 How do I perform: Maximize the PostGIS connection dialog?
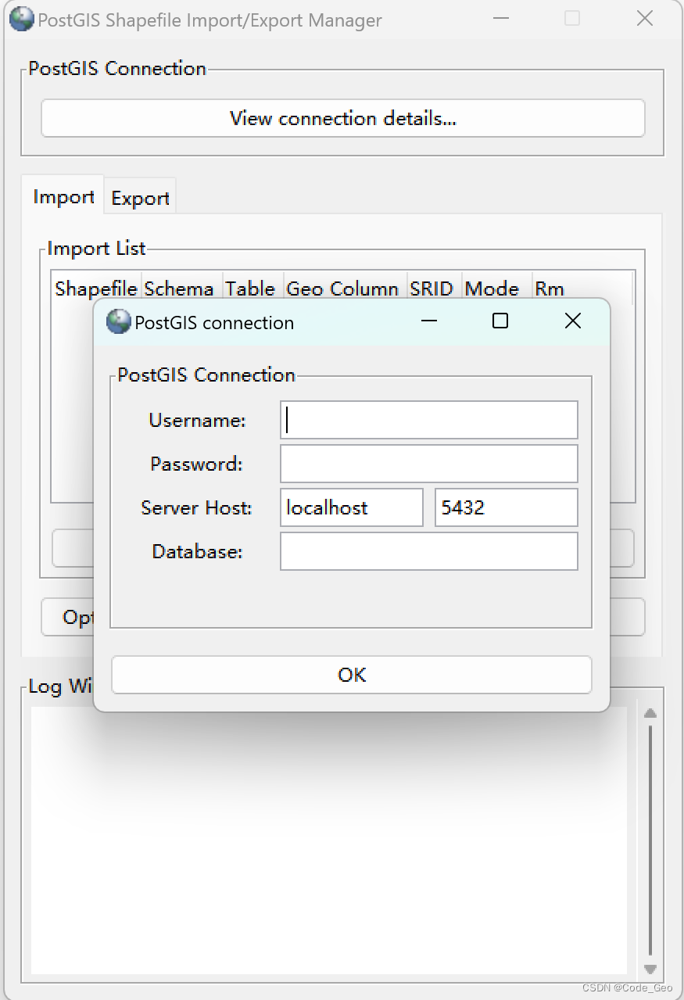tap(500, 321)
